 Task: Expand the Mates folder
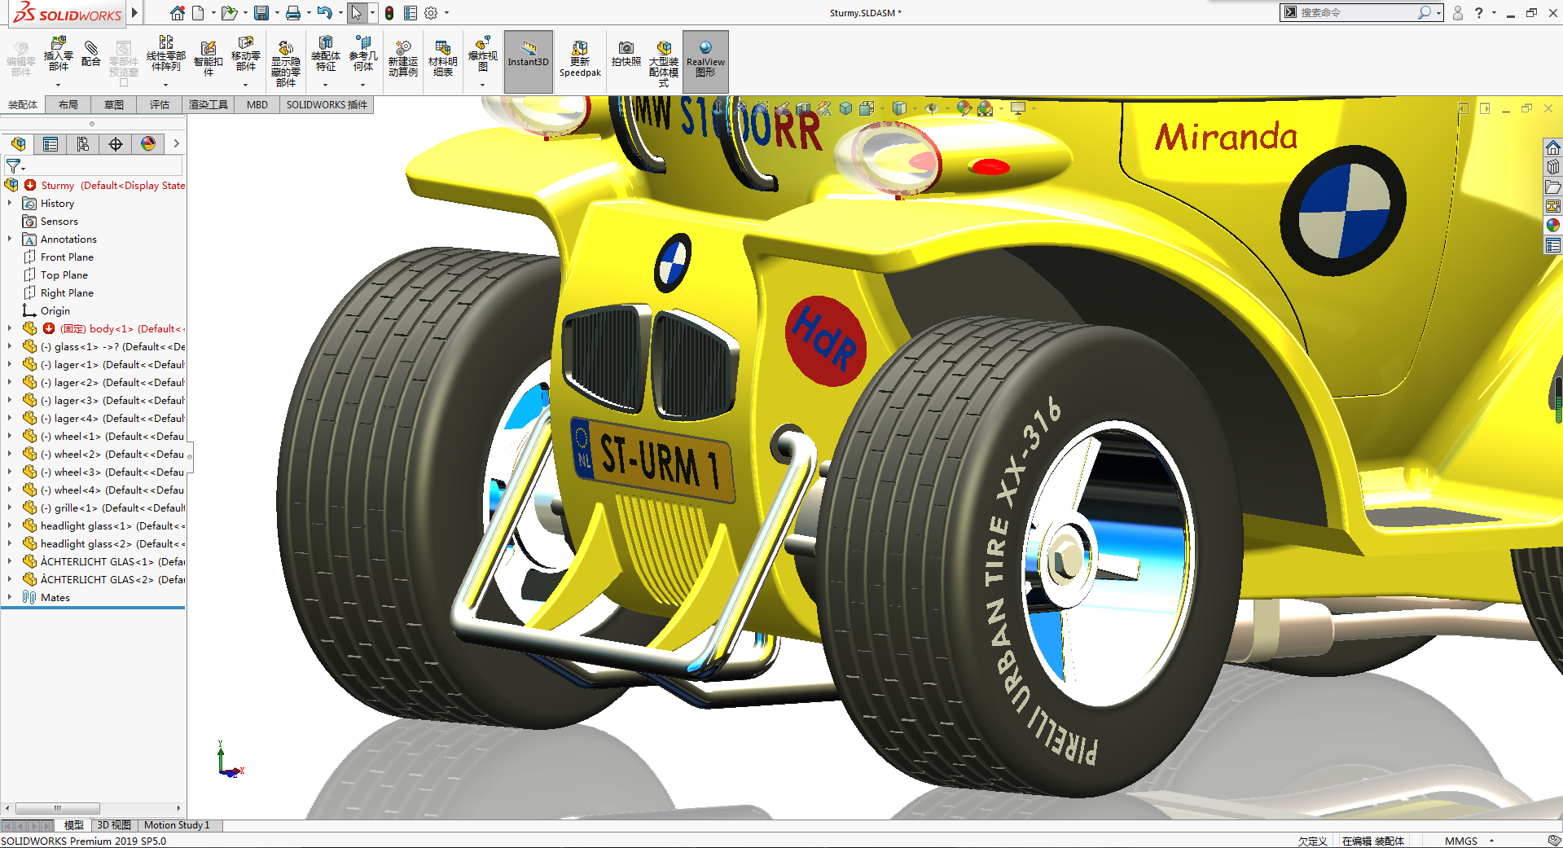pyautogui.click(x=10, y=598)
